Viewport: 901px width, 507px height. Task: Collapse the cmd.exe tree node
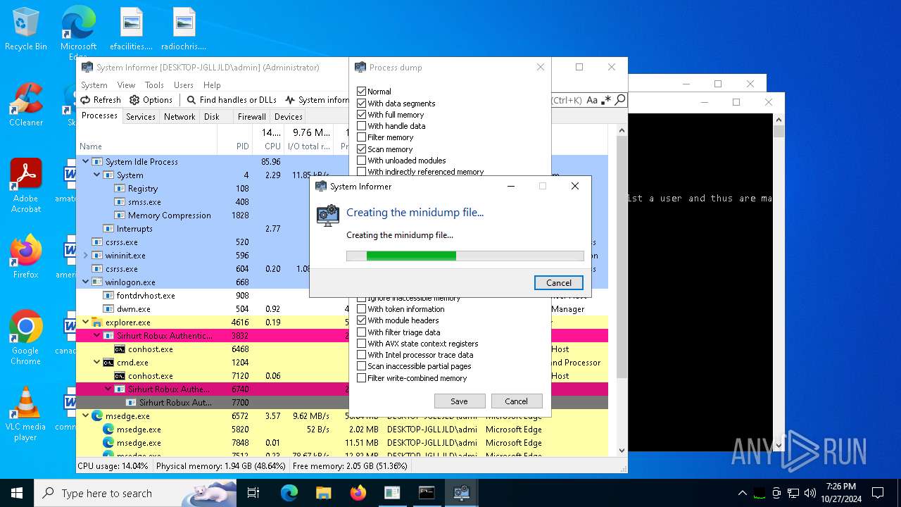(97, 362)
